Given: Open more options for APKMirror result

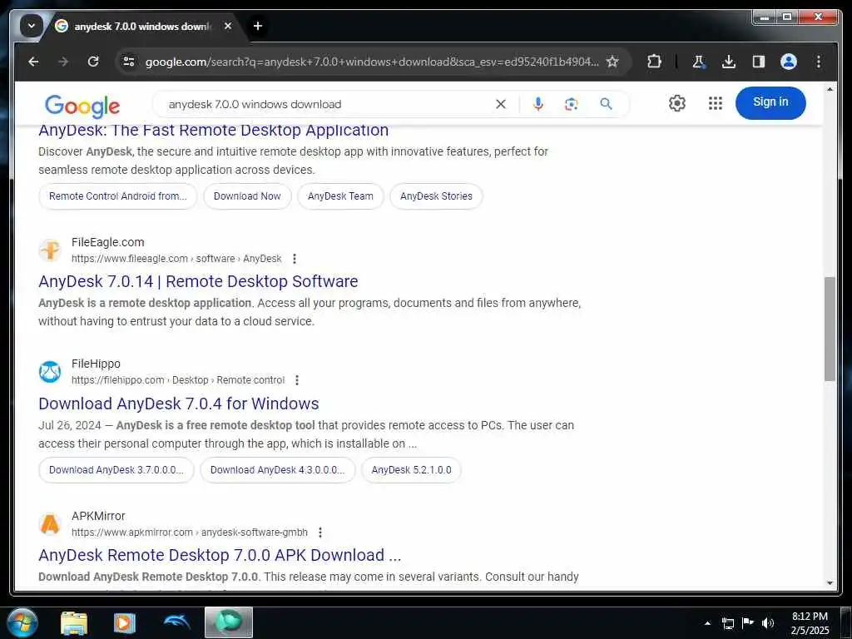Looking at the screenshot, I should [320, 532].
